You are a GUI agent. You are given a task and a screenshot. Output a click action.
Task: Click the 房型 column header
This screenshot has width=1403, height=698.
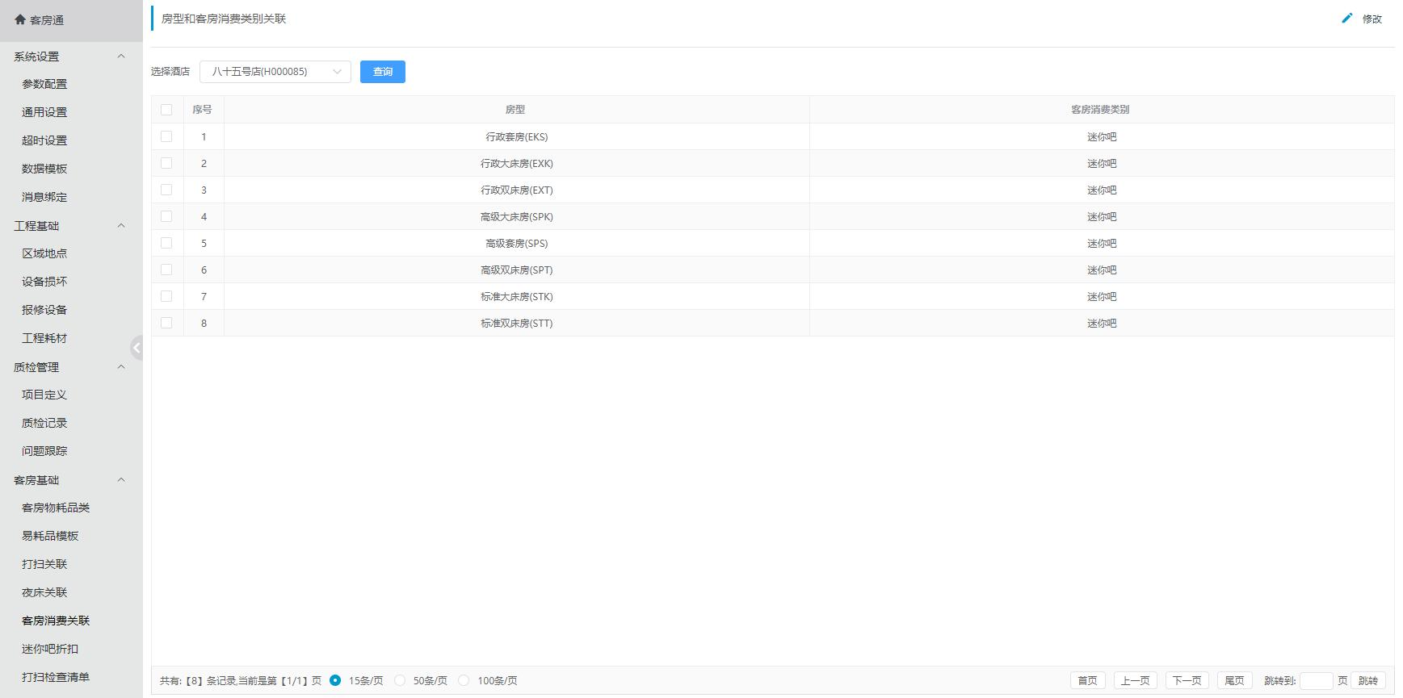click(515, 110)
